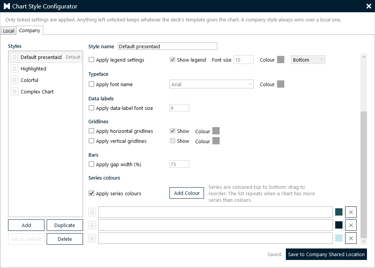Click the Add Colour button
Screen dimensions: 375x268
click(187, 193)
